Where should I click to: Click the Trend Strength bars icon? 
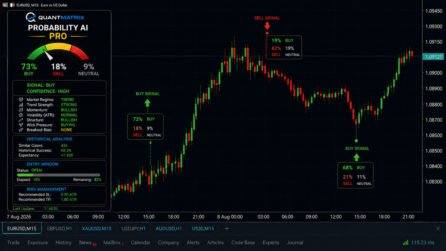[x=21, y=105]
